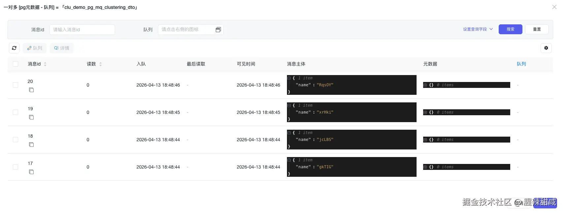Focus the 消息id input field
Image resolution: width=563 pixels, height=213 pixels.
click(x=82, y=30)
